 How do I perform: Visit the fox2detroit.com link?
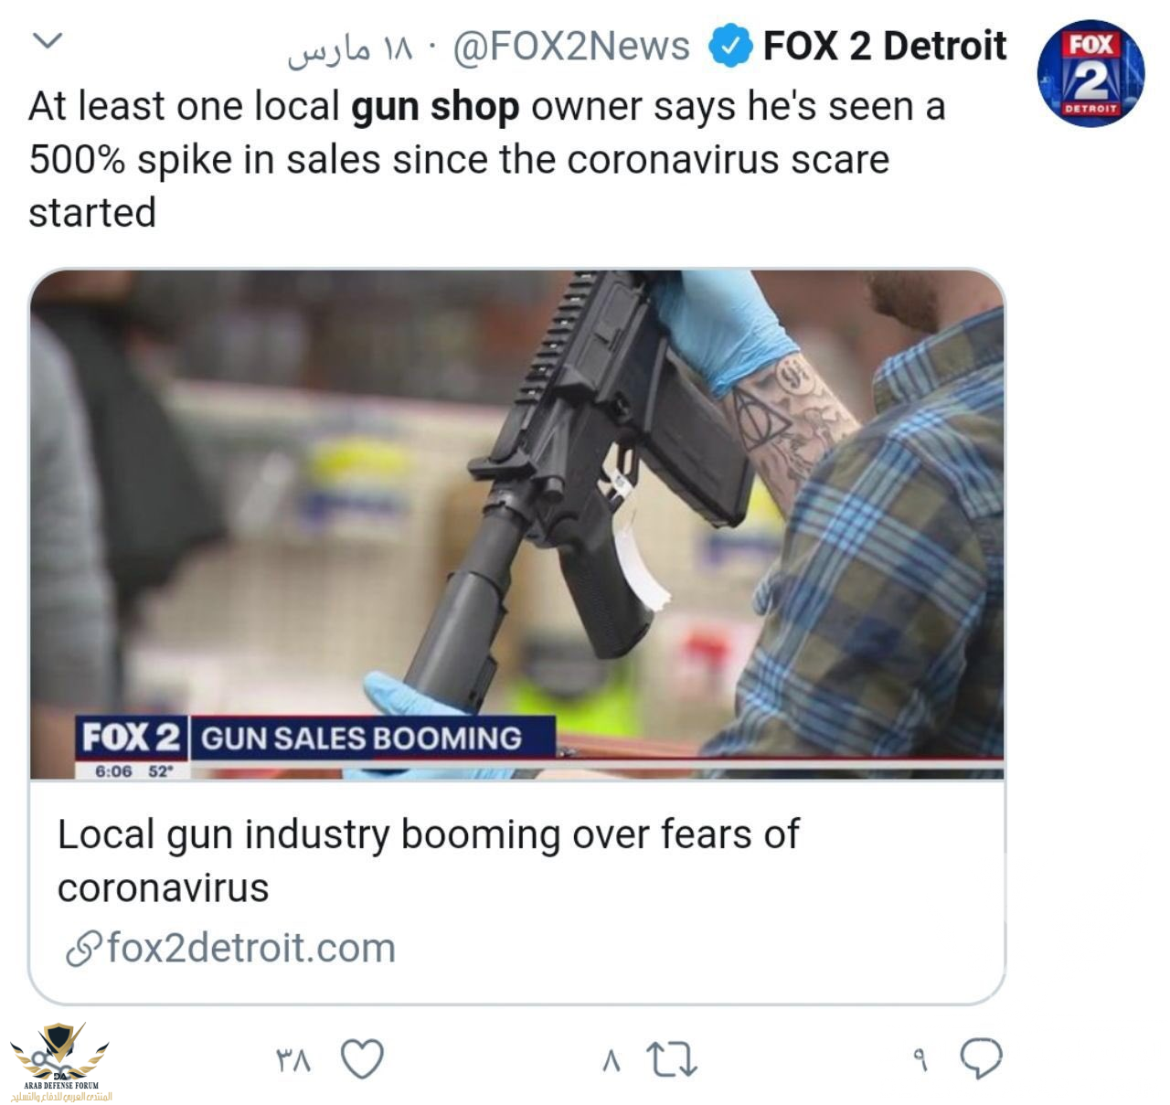click(x=251, y=948)
